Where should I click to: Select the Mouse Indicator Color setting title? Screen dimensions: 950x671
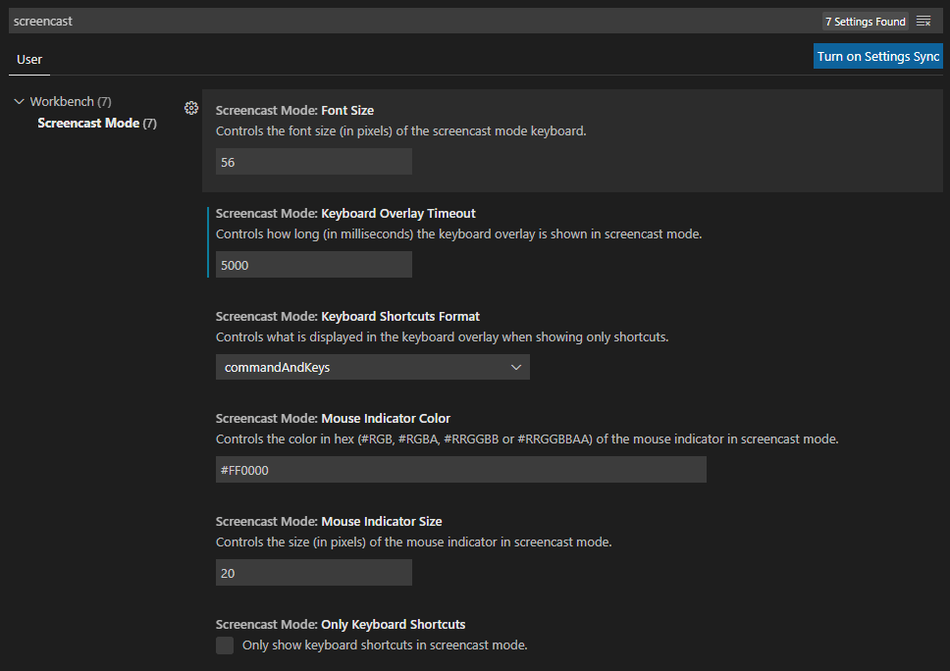coord(333,419)
